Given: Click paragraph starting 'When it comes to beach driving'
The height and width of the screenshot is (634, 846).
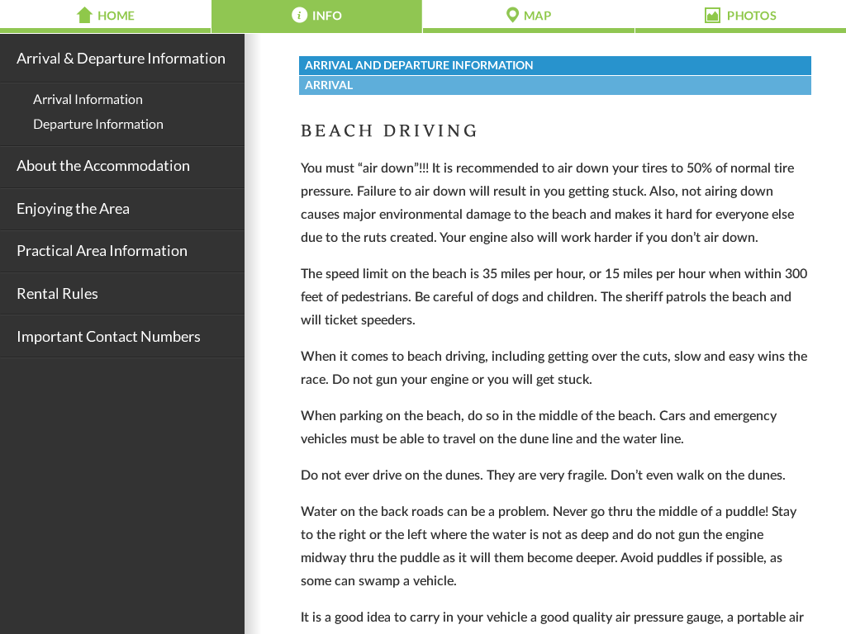Looking at the screenshot, I should click(x=554, y=367).
